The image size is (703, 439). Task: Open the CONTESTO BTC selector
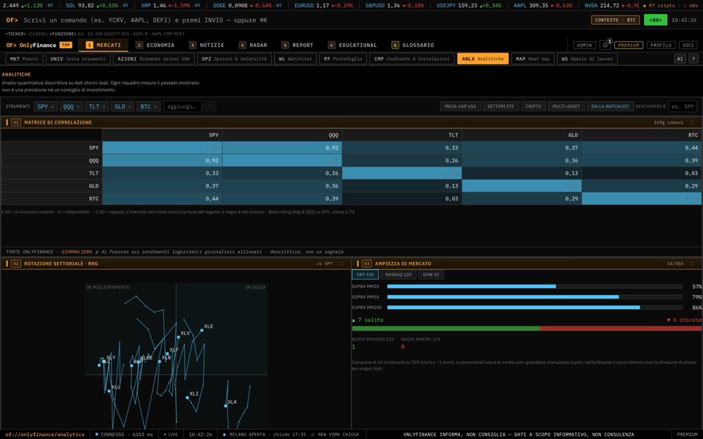coord(615,20)
